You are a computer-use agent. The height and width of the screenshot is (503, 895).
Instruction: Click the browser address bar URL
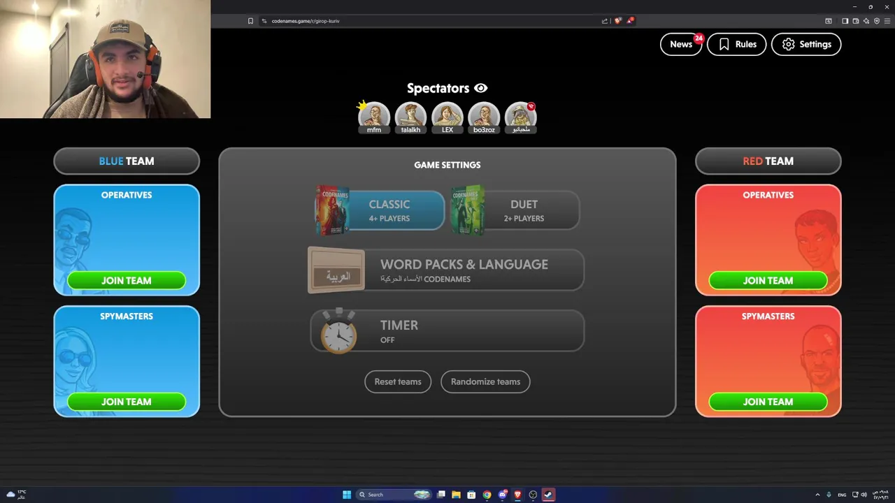click(306, 21)
